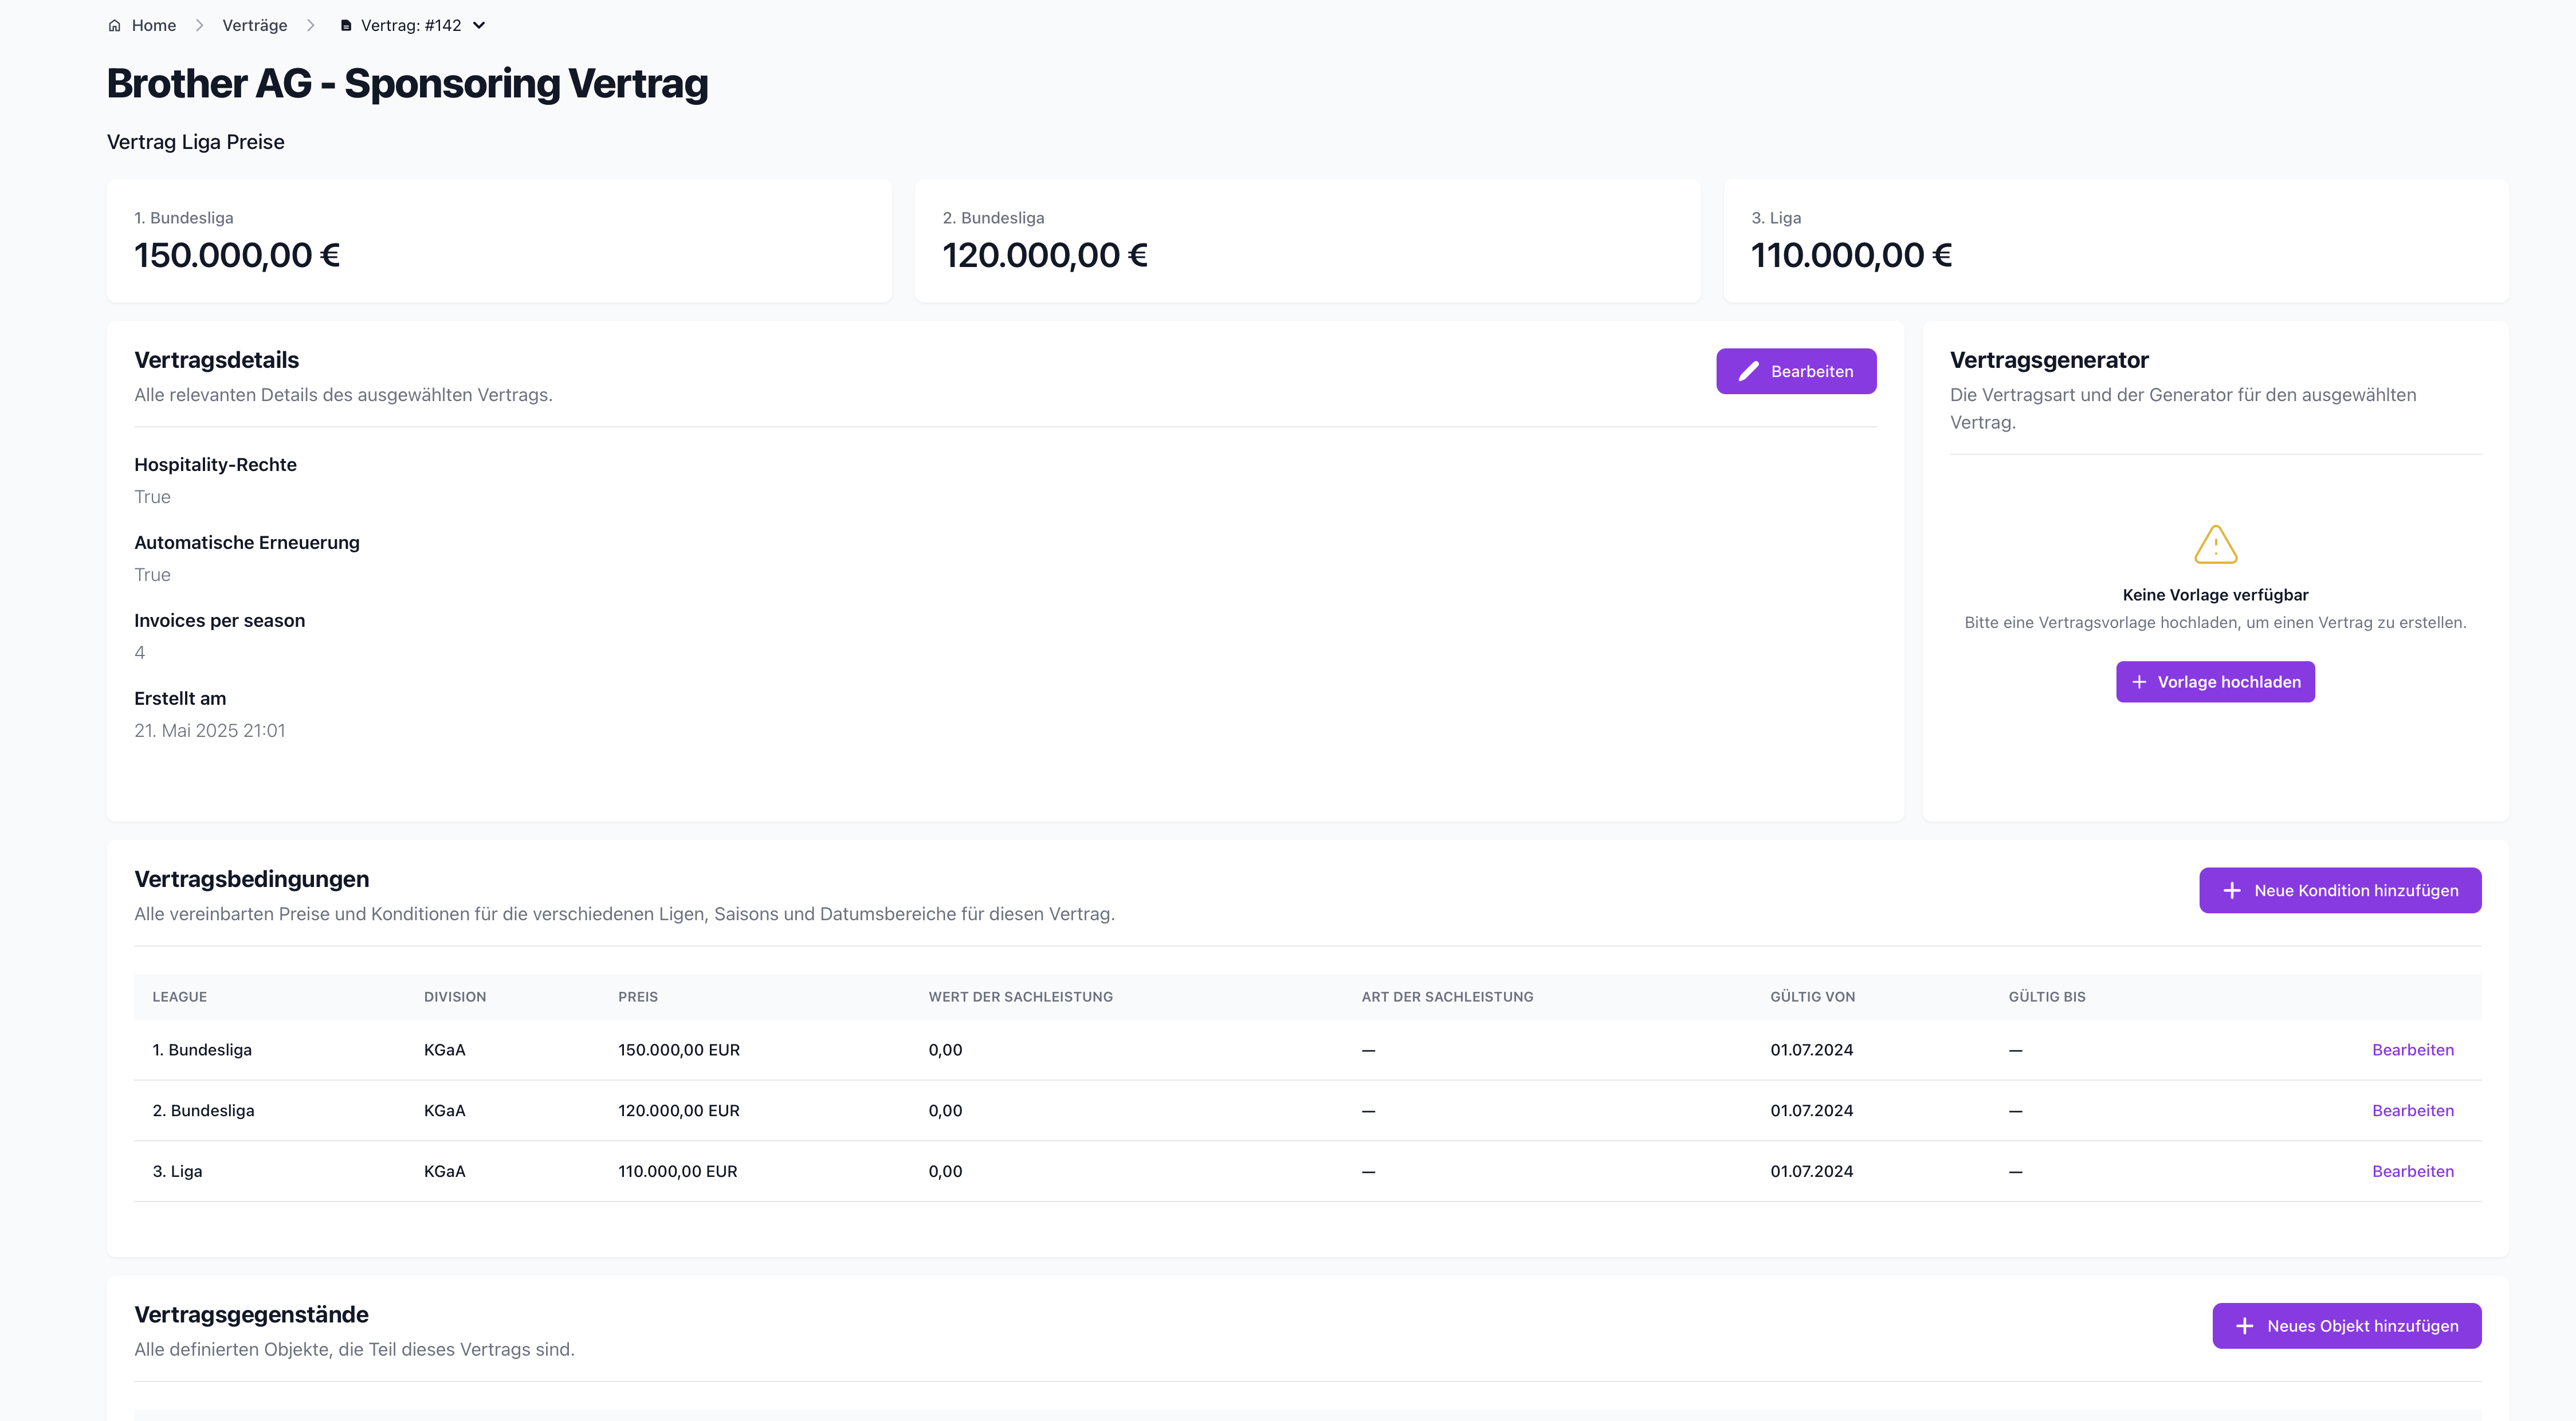Click first breadcrumb chevron after Home
This screenshot has width=2576, height=1421.
click(x=200, y=25)
